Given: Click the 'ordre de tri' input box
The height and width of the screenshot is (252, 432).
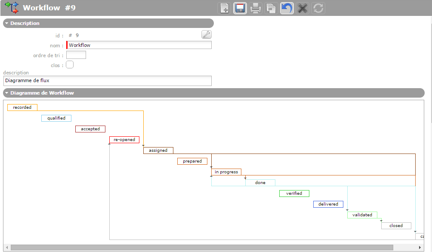Looking at the screenshot, I should point(76,55).
